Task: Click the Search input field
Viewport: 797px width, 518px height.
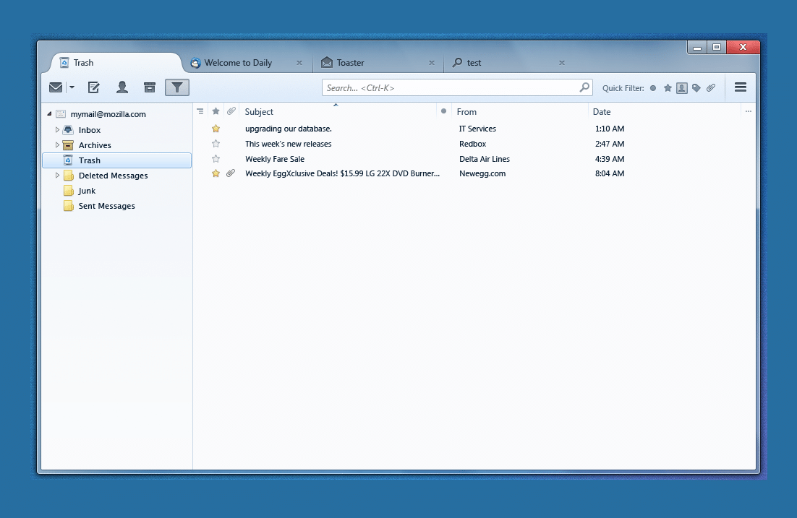Action: 451,87
